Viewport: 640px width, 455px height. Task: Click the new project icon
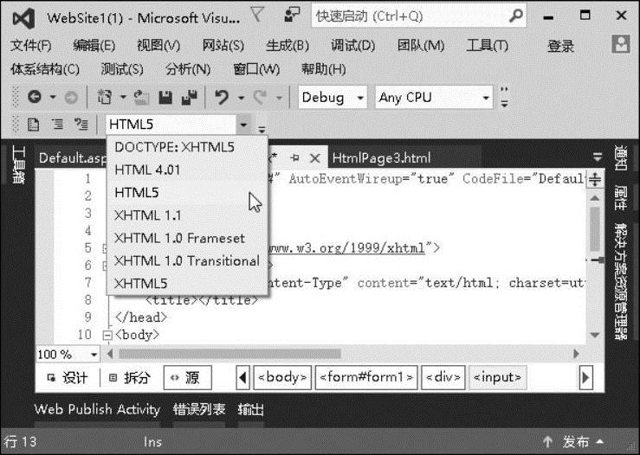click(x=105, y=97)
